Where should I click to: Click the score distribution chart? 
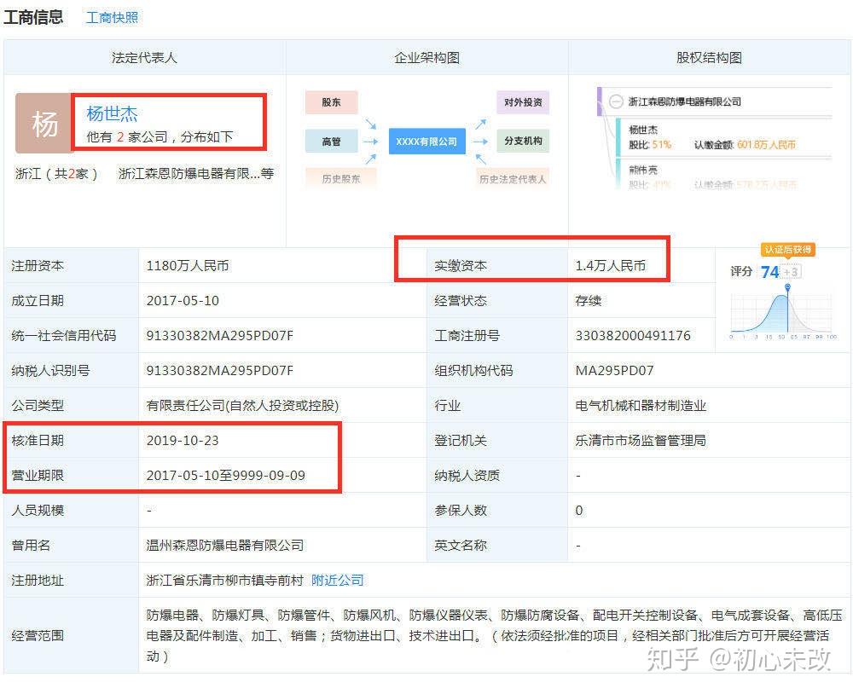click(782, 312)
